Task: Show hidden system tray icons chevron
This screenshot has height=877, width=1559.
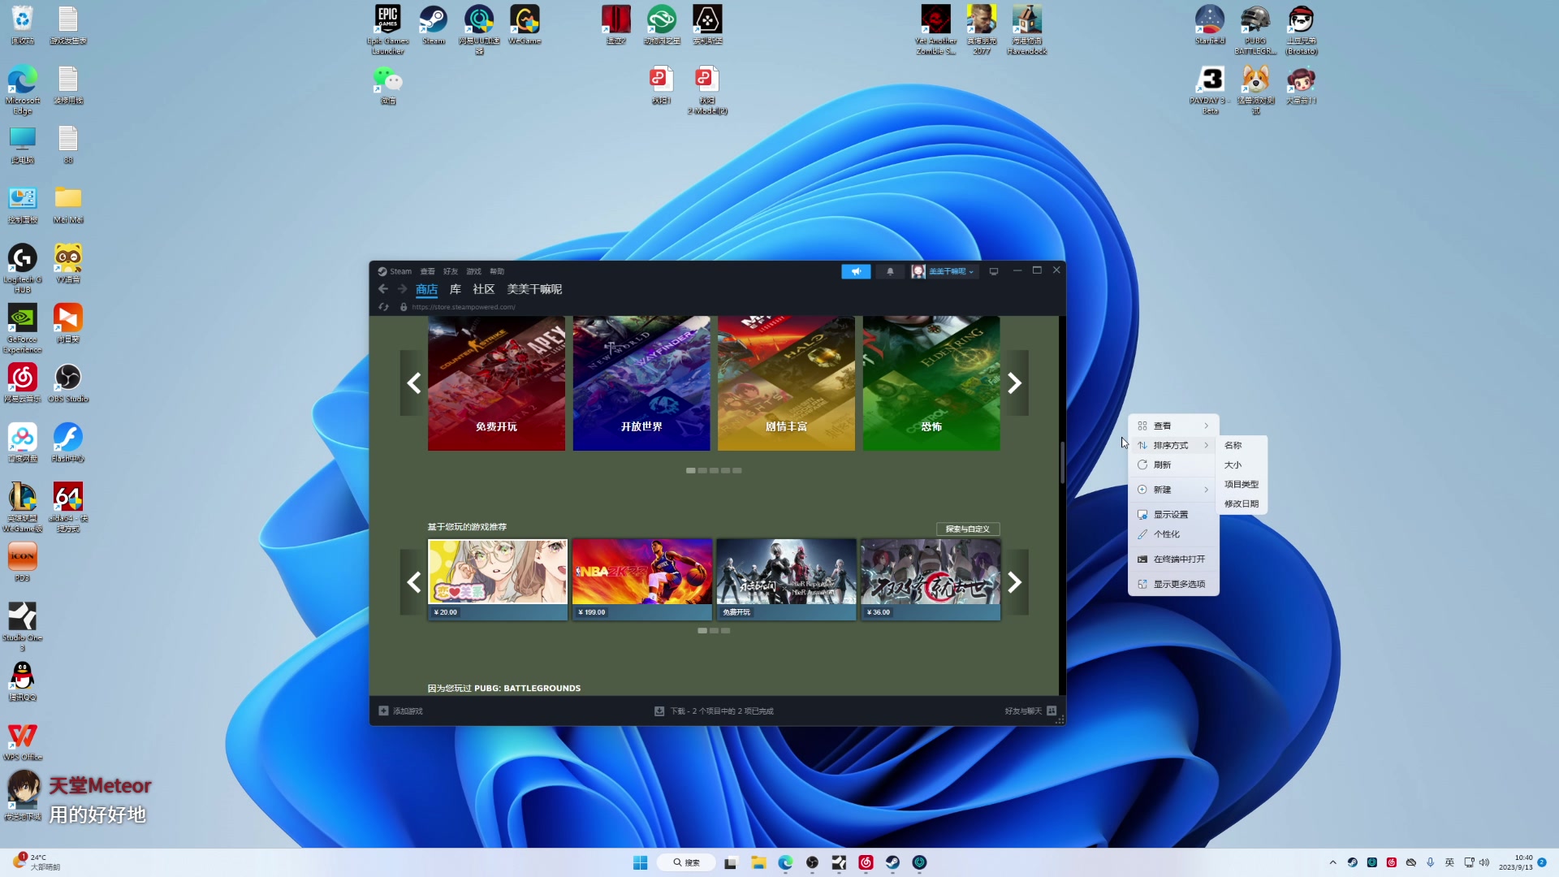Action: [x=1332, y=862]
